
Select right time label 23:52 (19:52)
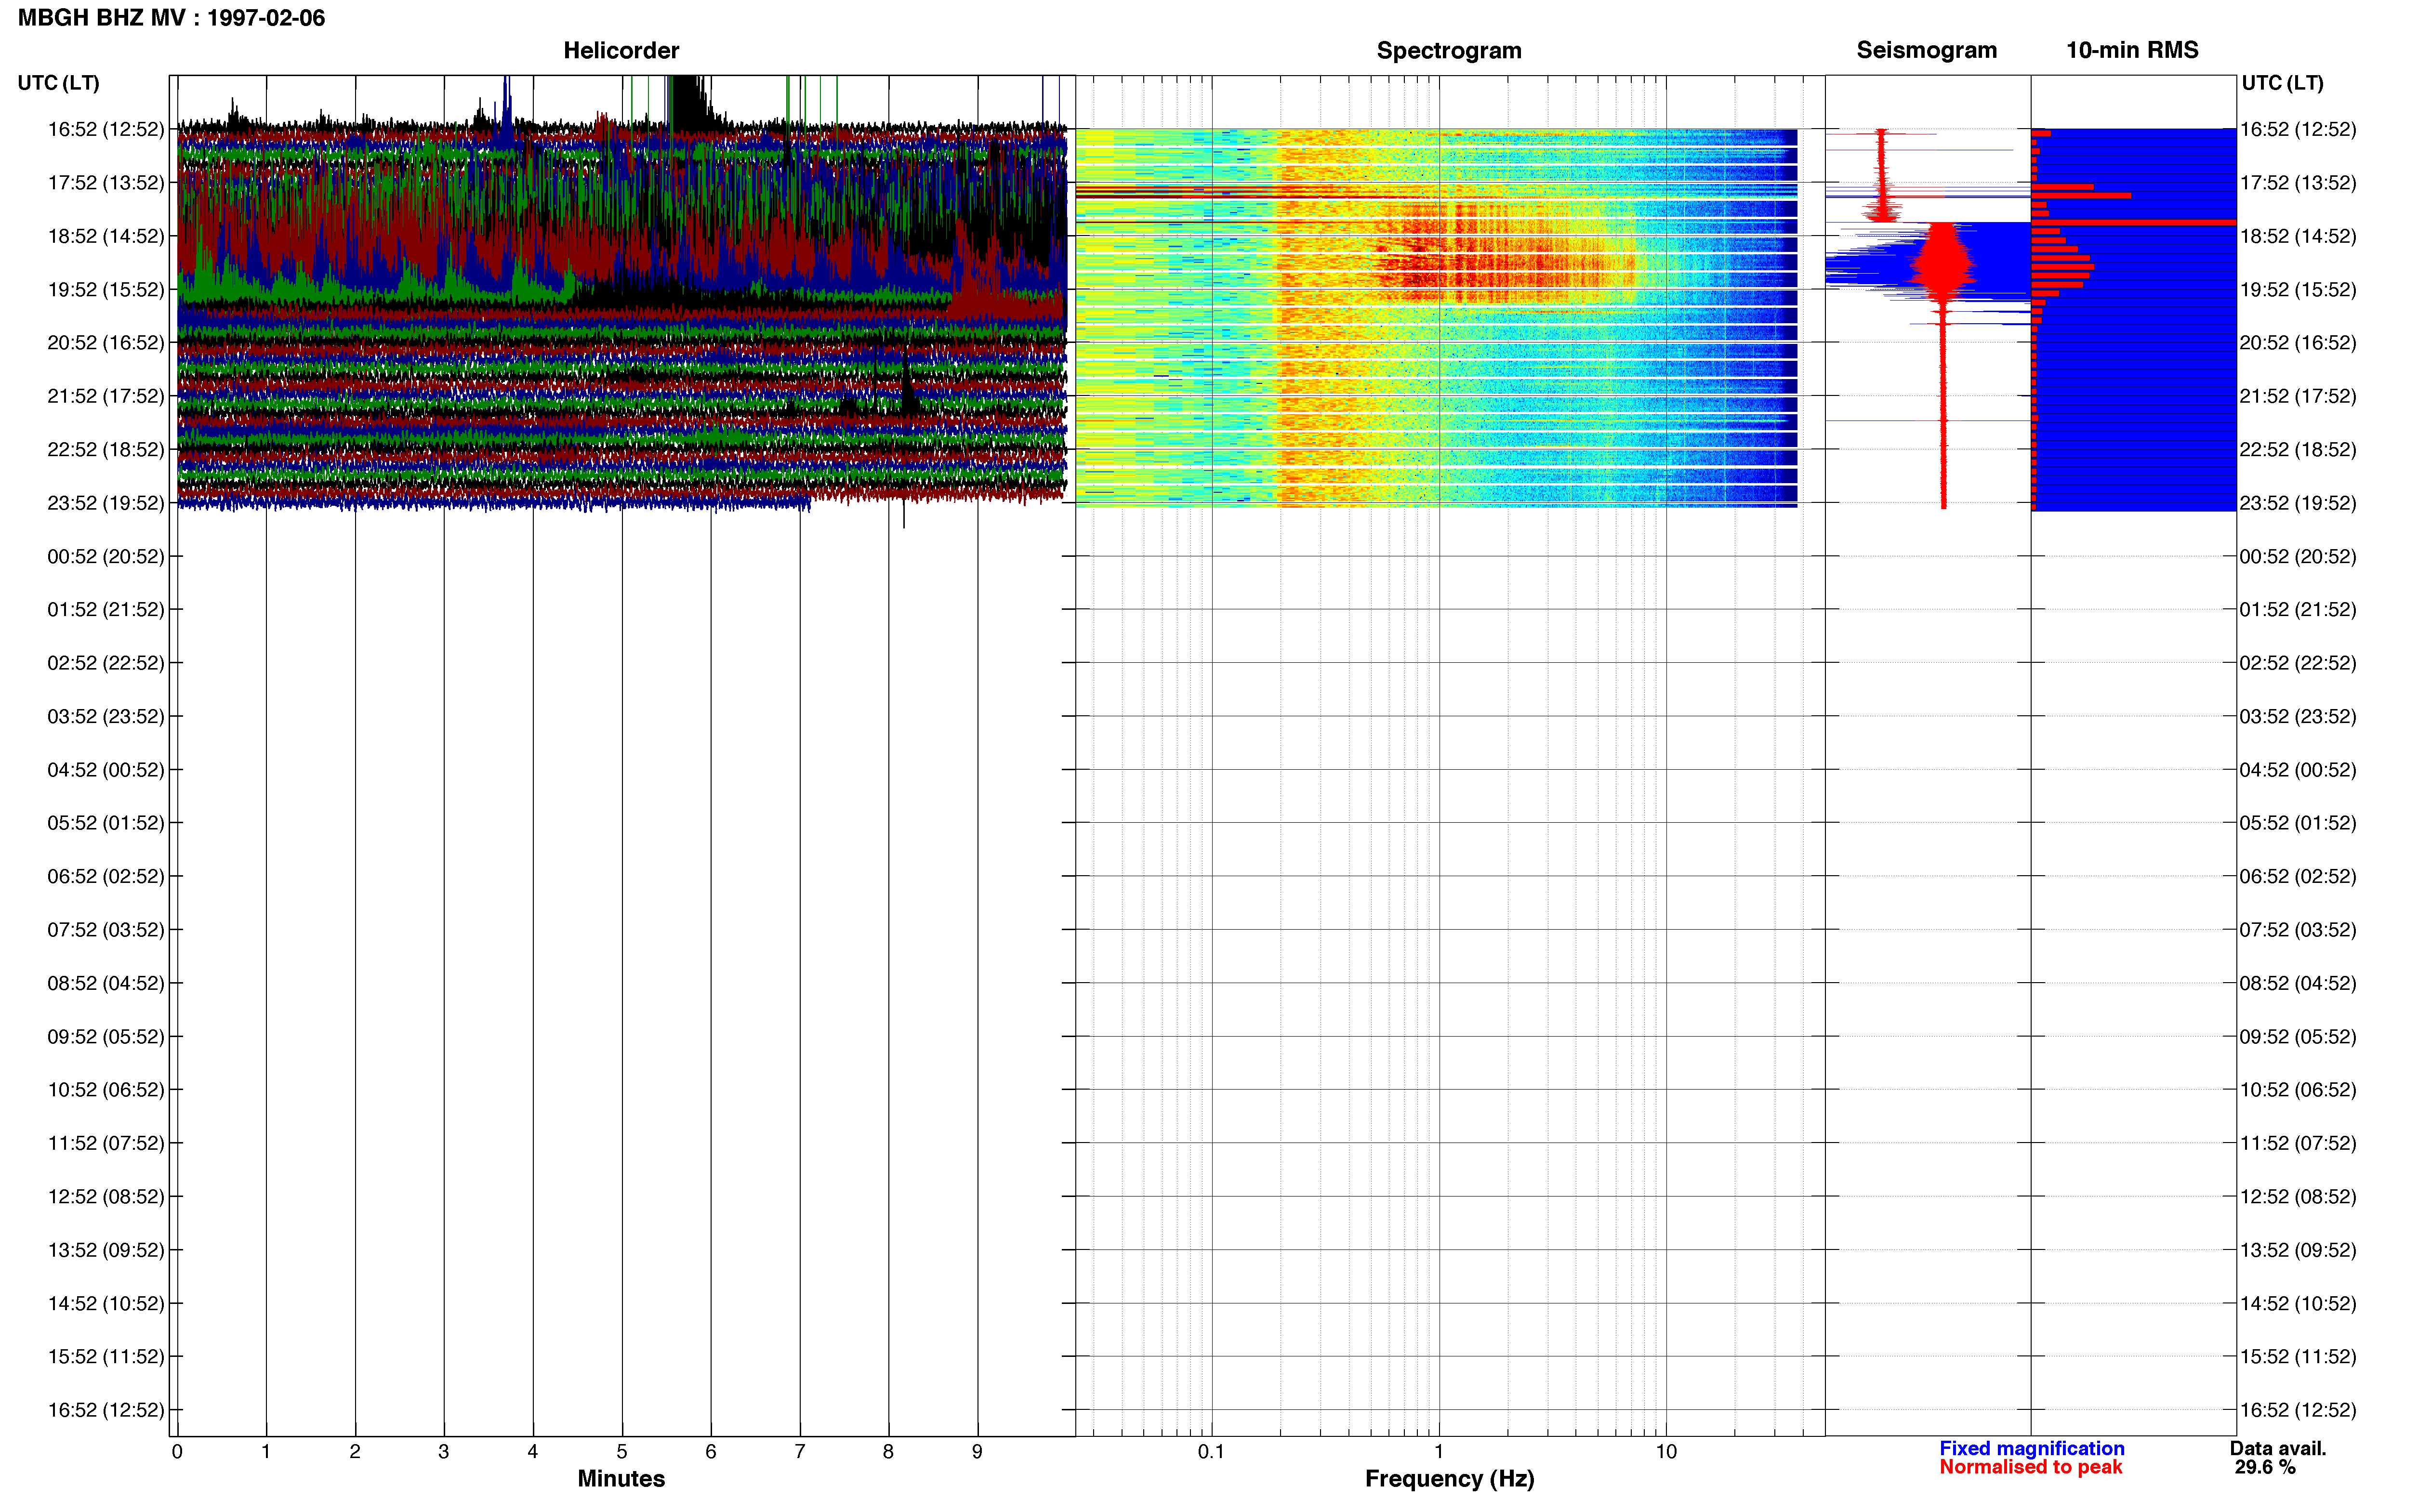(x=2298, y=503)
